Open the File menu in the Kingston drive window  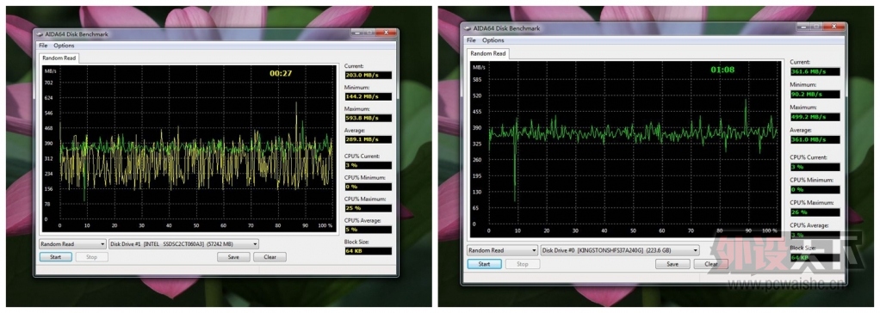pos(472,40)
